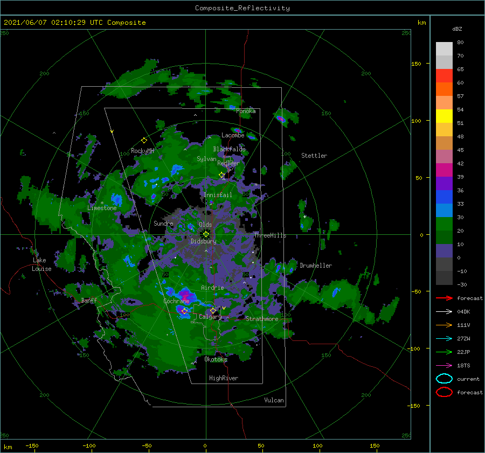Click the cyan 27ZW arrow in legend
The height and width of the screenshot is (453, 485).
click(x=444, y=339)
